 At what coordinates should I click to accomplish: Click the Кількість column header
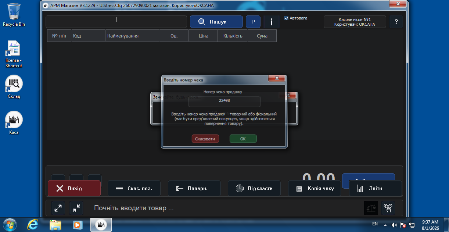click(x=233, y=36)
